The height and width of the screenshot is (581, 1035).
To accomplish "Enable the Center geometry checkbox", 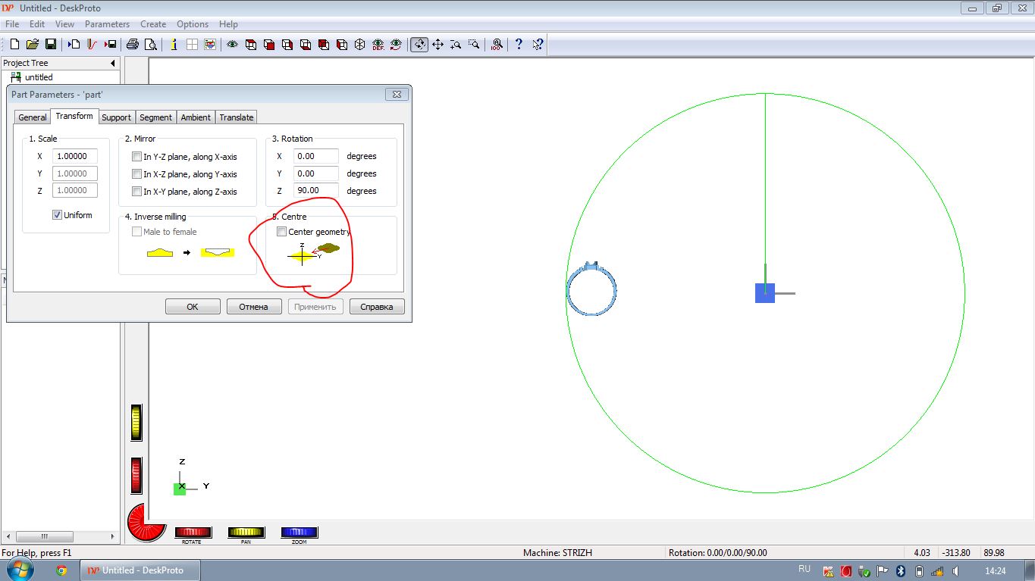I will click(282, 232).
